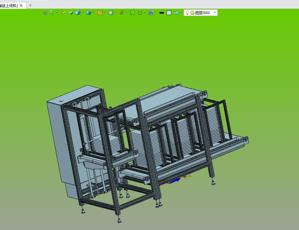Screen dimensions: 299x230
Task: Open the dropdown beside the view orientation cube
Action: 93,13
